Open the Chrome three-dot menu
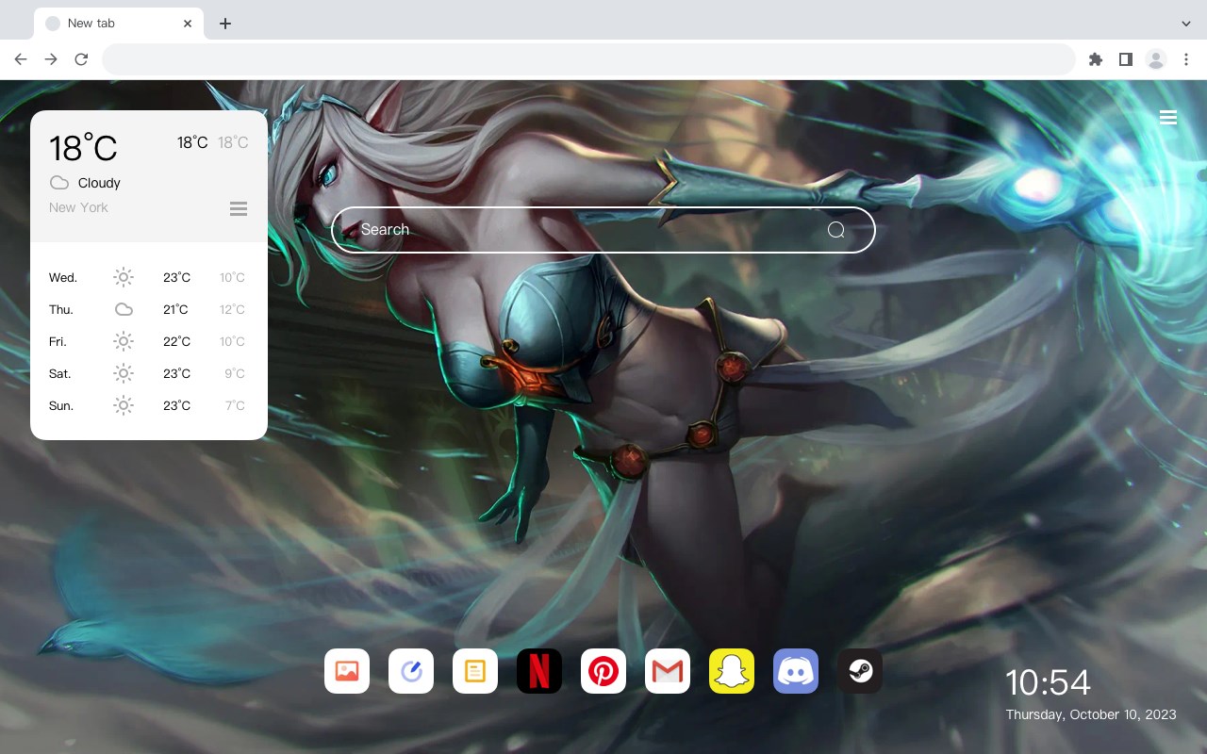The height and width of the screenshot is (754, 1207). (1186, 59)
